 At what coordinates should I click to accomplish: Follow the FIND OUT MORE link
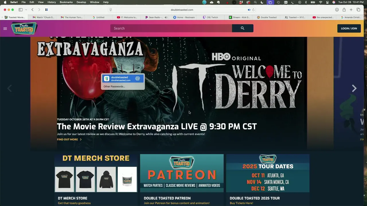pyautogui.click(x=69, y=139)
